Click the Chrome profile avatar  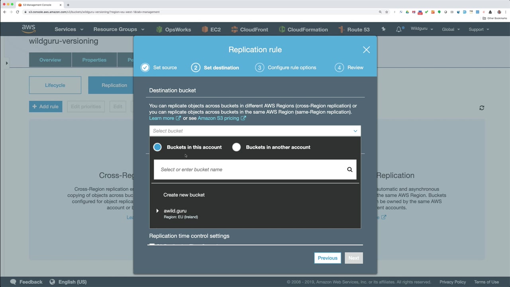pyautogui.click(x=499, y=12)
